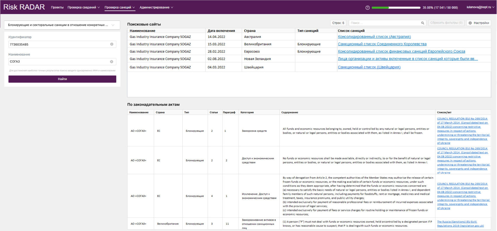
Task: Open Настройки table settings
Action: 479,23
